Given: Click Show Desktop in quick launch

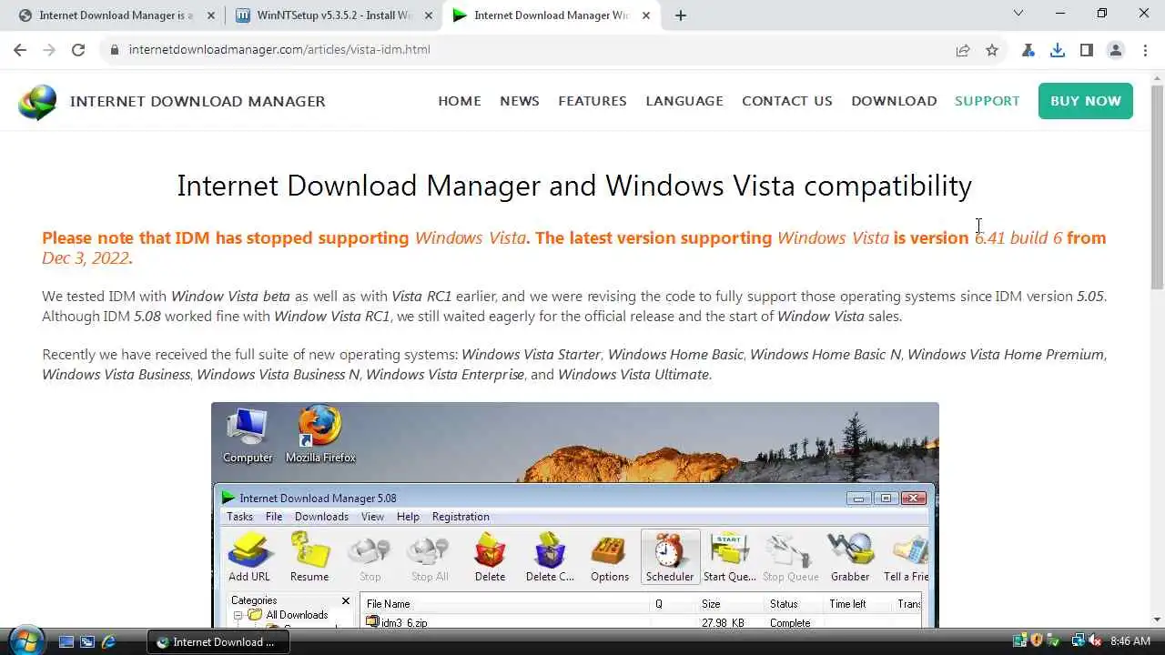Looking at the screenshot, I should (66, 641).
